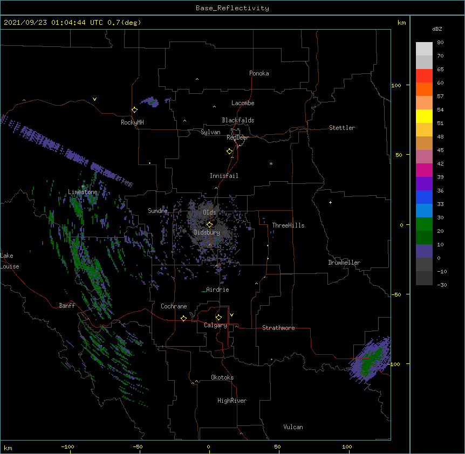465x454 pixels.
Task: Click the Olds label
Action: coord(209,212)
